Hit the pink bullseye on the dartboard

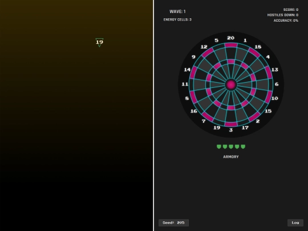231,84
